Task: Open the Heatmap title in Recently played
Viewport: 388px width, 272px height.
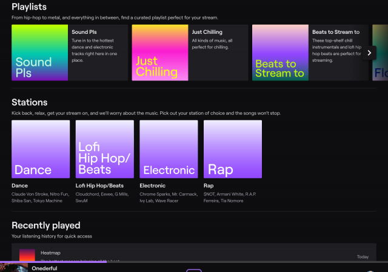Action: point(50,253)
